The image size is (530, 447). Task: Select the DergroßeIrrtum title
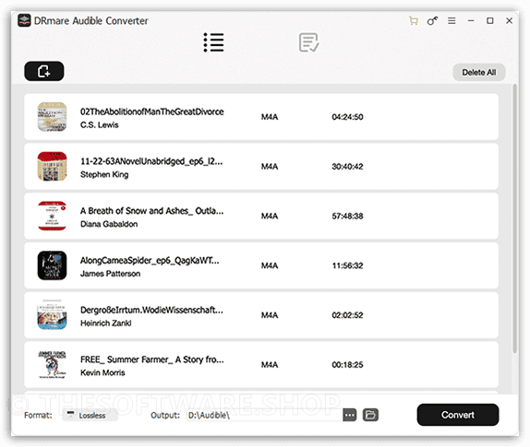coord(151,310)
